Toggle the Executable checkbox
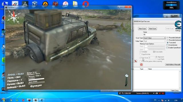 pos(154,52)
